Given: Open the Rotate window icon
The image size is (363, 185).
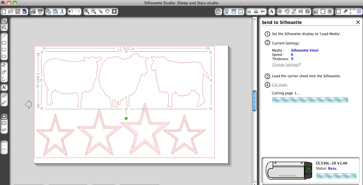Looking at the screenshot, I should pos(287,11).
